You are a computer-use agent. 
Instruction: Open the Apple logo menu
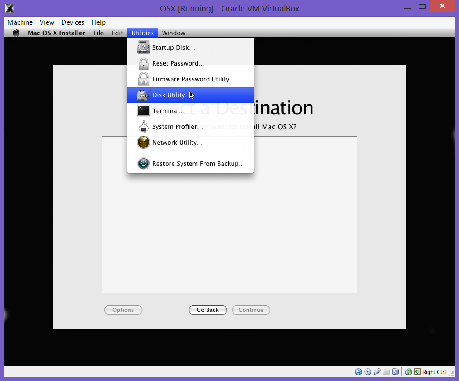point(16,33)
